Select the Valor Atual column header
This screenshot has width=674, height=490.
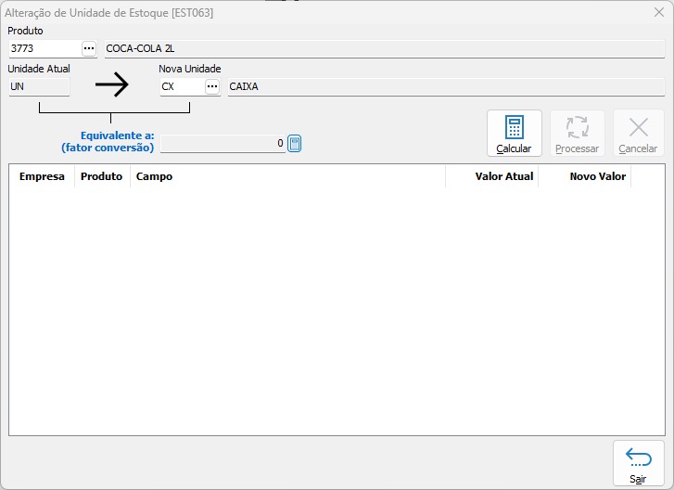click(491, 176)
